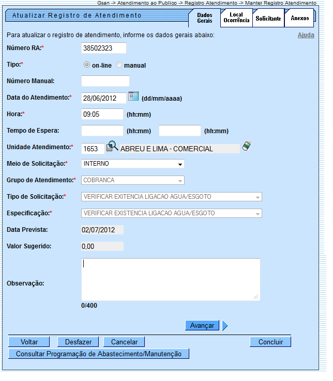Click the first Tempo de Espera field
The height and width of the screenshot is (381, 333).
102,131
